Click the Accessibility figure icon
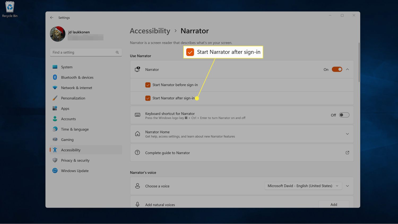398x224 pixels. tap(55, 150)
